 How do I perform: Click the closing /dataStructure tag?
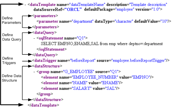[x=48, y=100]
